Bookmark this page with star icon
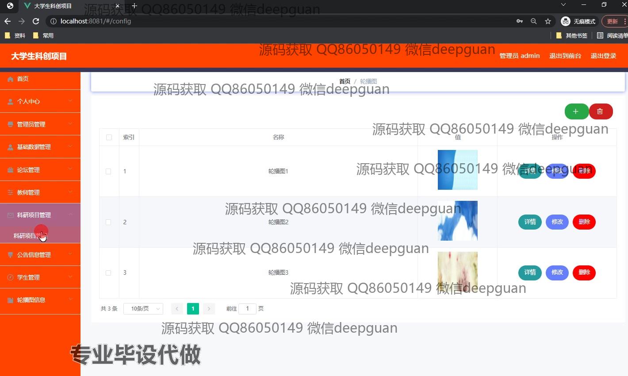Image resolution: width=628 pixels, height=376 pixels. (548, 21)
